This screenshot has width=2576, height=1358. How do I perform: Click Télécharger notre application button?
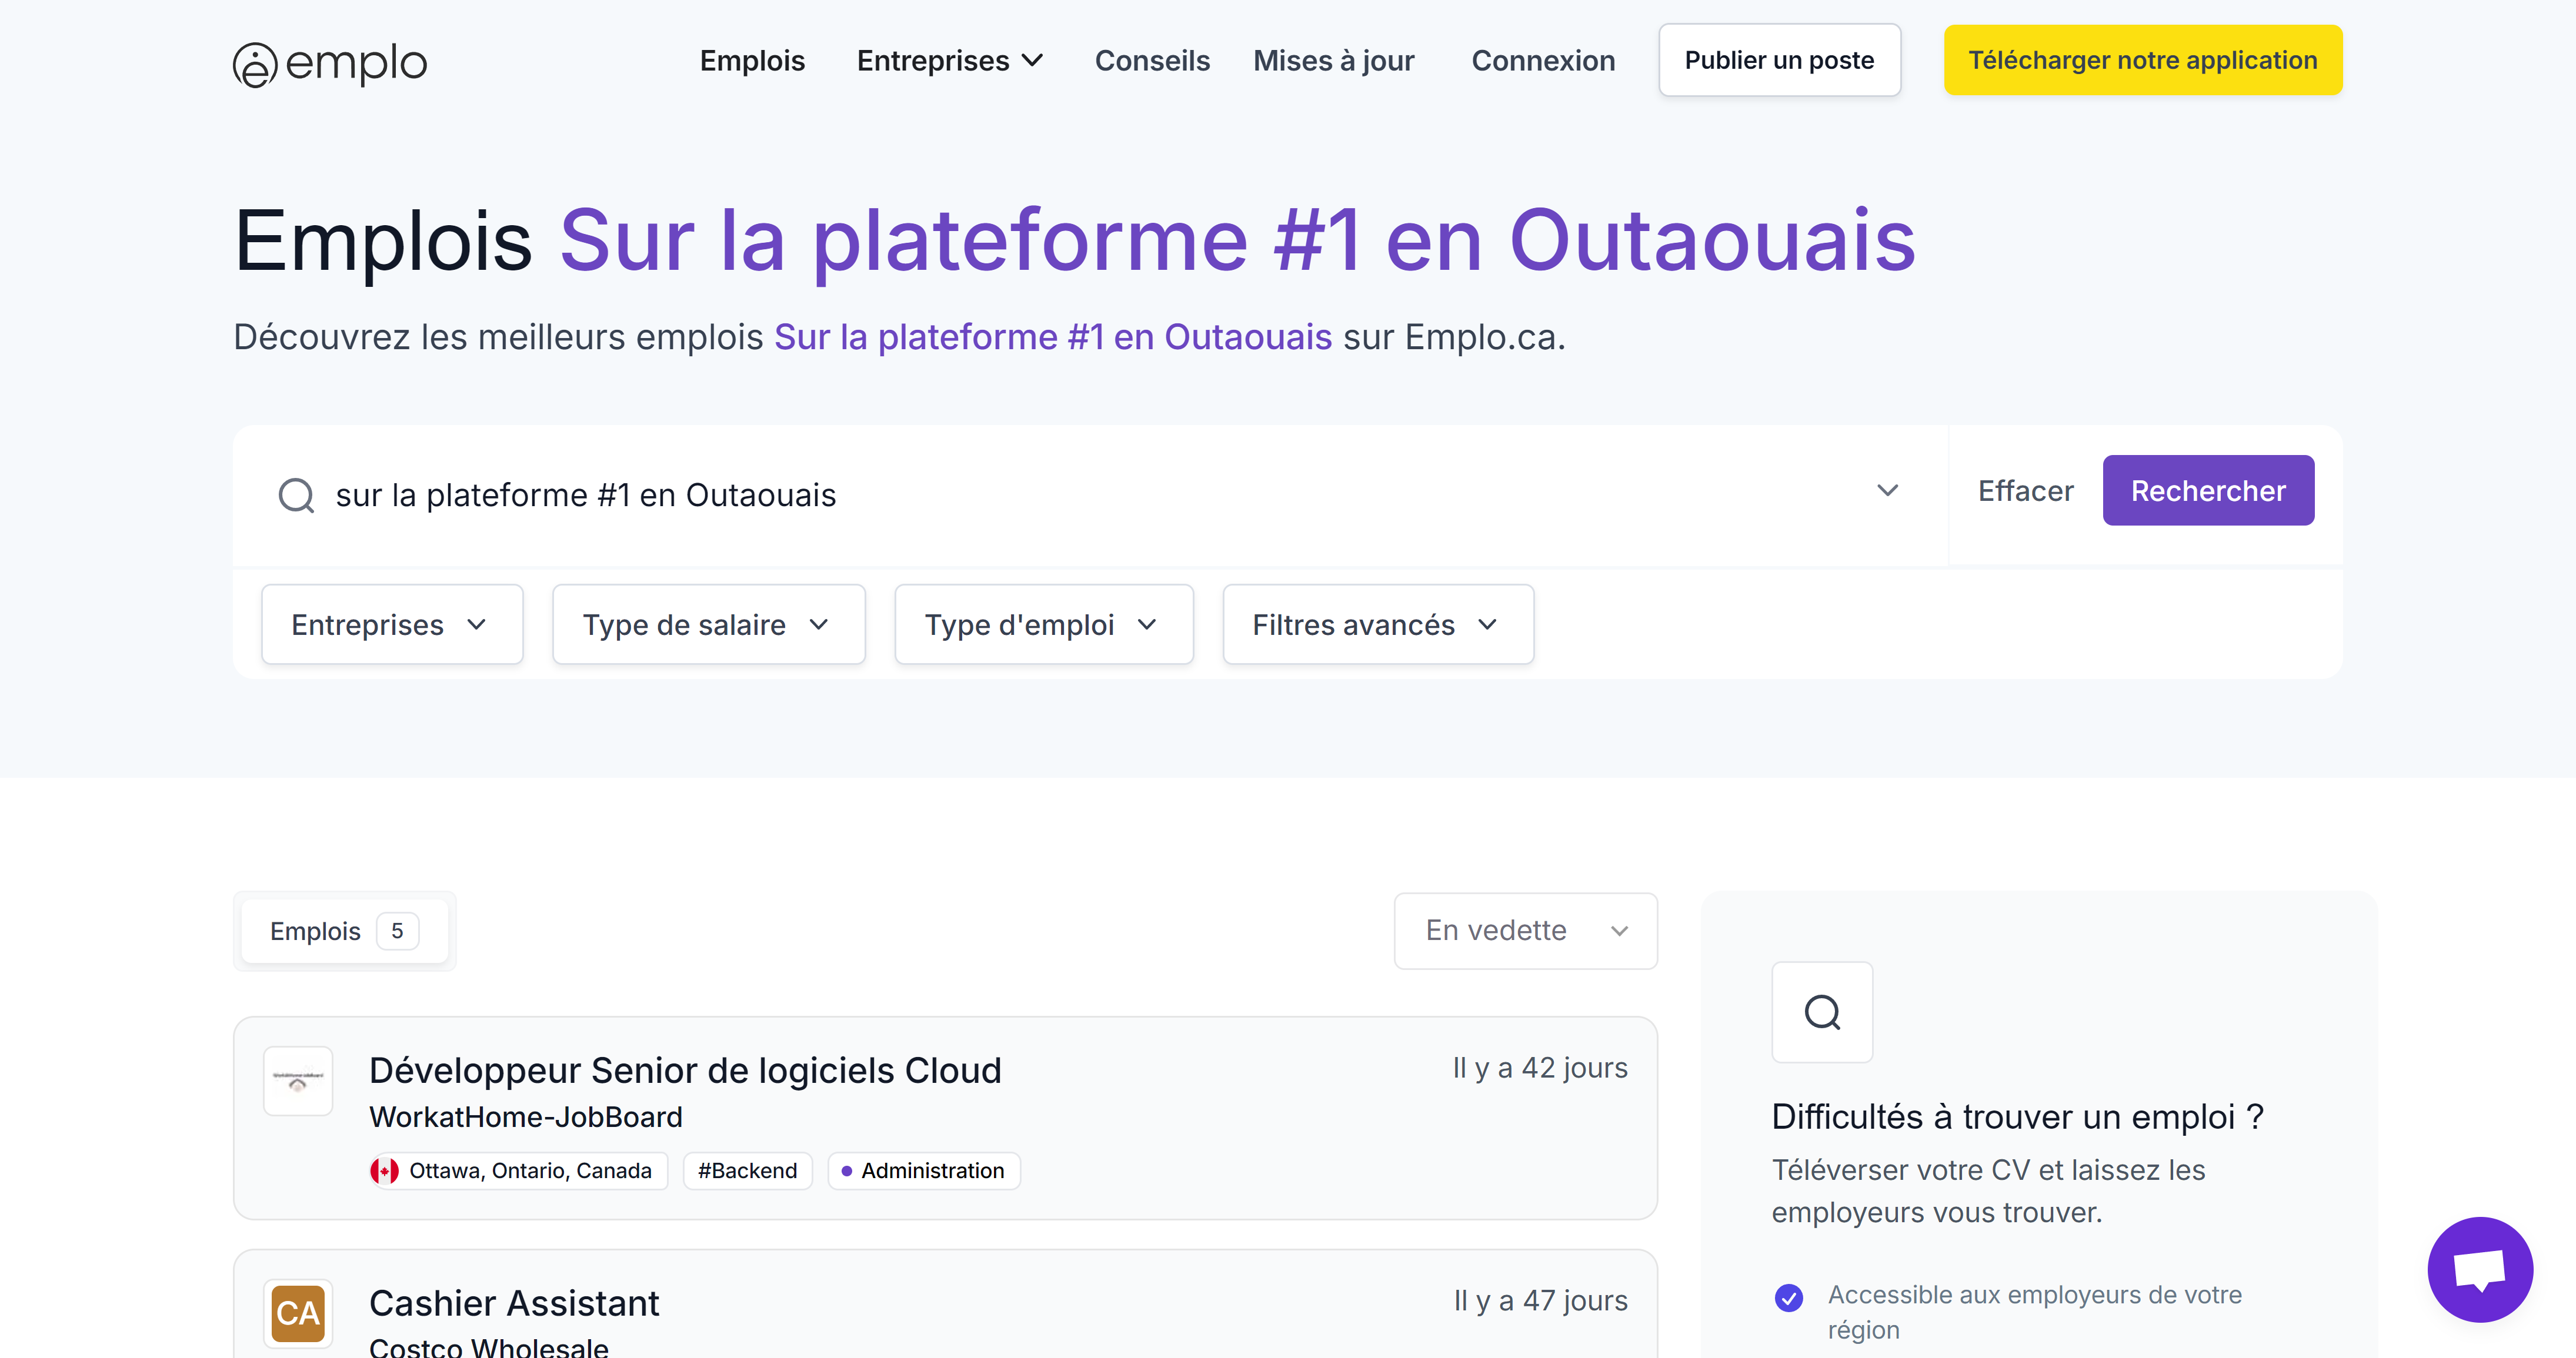[2142, 60]
